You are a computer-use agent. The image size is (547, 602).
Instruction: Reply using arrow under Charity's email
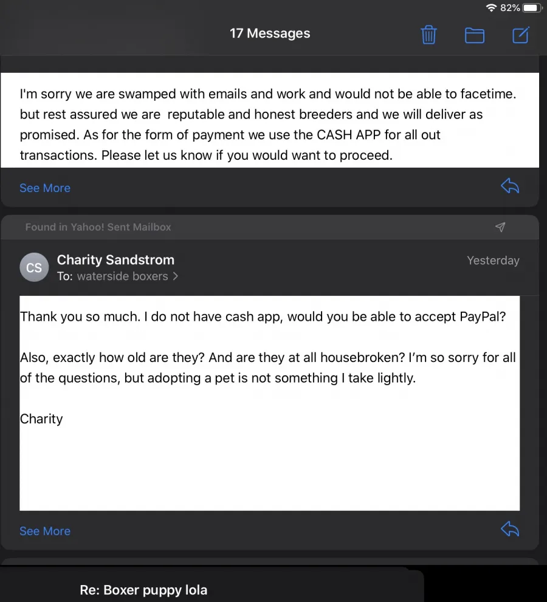click(510, 529)
